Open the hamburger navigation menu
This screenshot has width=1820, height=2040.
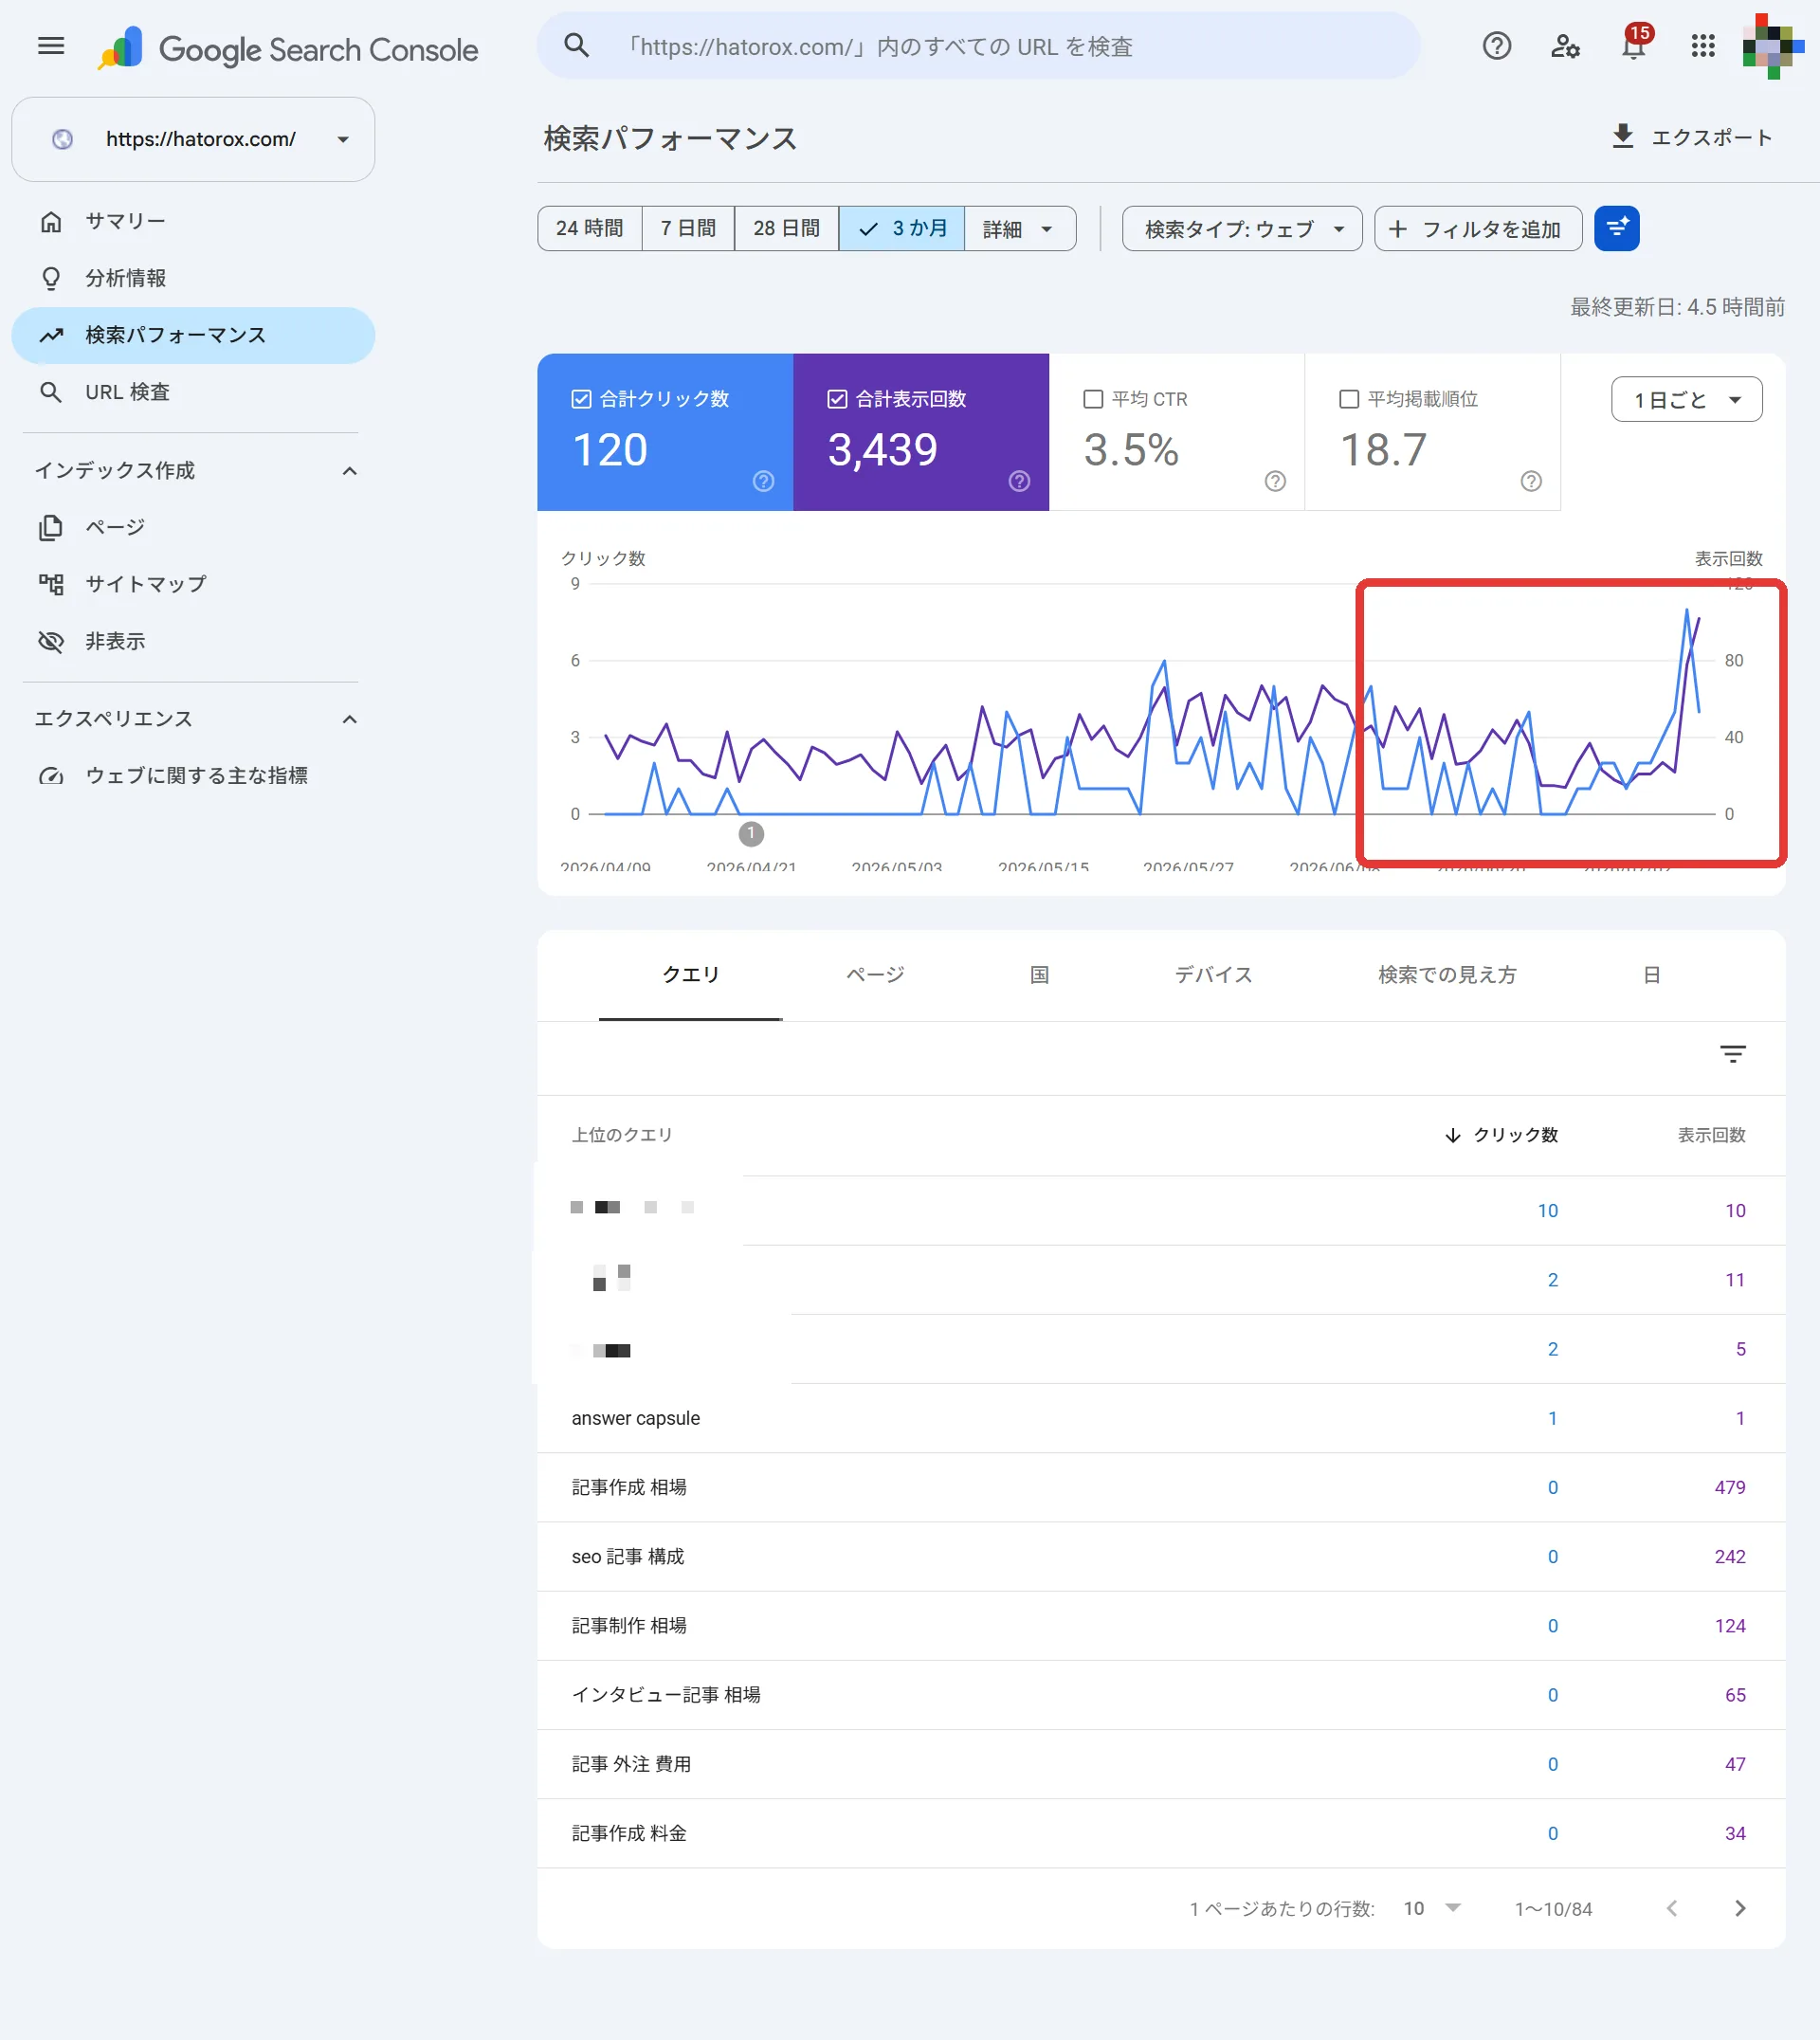pyautogui.click(x=51, y=46)
